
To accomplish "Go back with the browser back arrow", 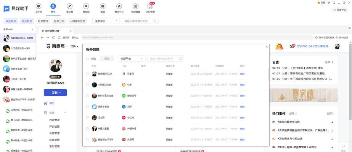I will pos(42,38).
